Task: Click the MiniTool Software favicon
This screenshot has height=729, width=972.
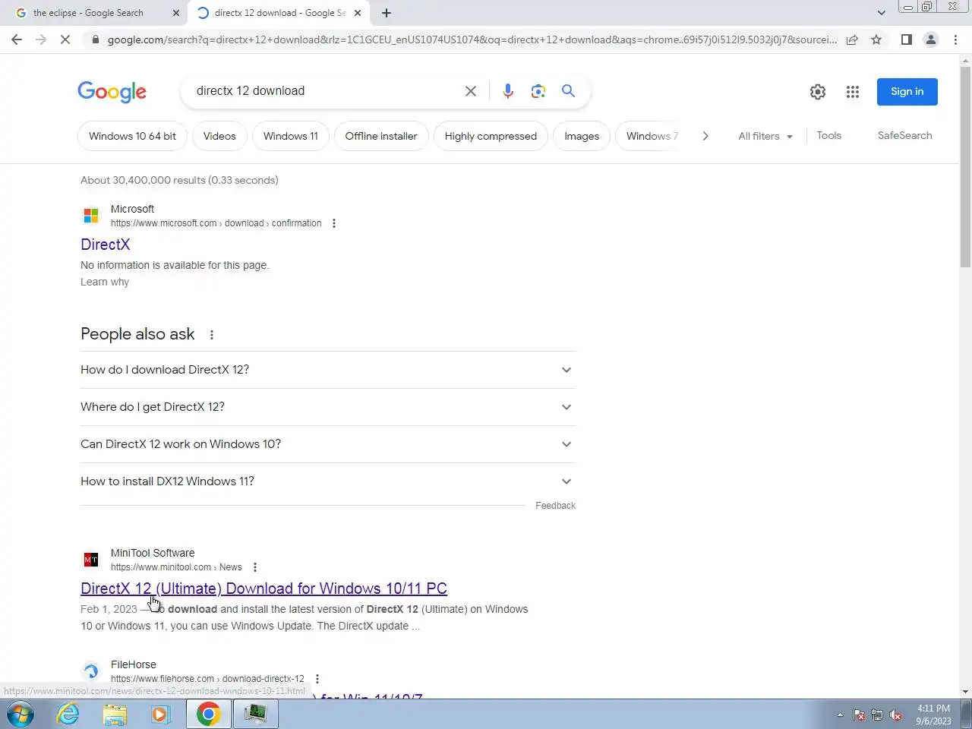Action: coord(91,560)
